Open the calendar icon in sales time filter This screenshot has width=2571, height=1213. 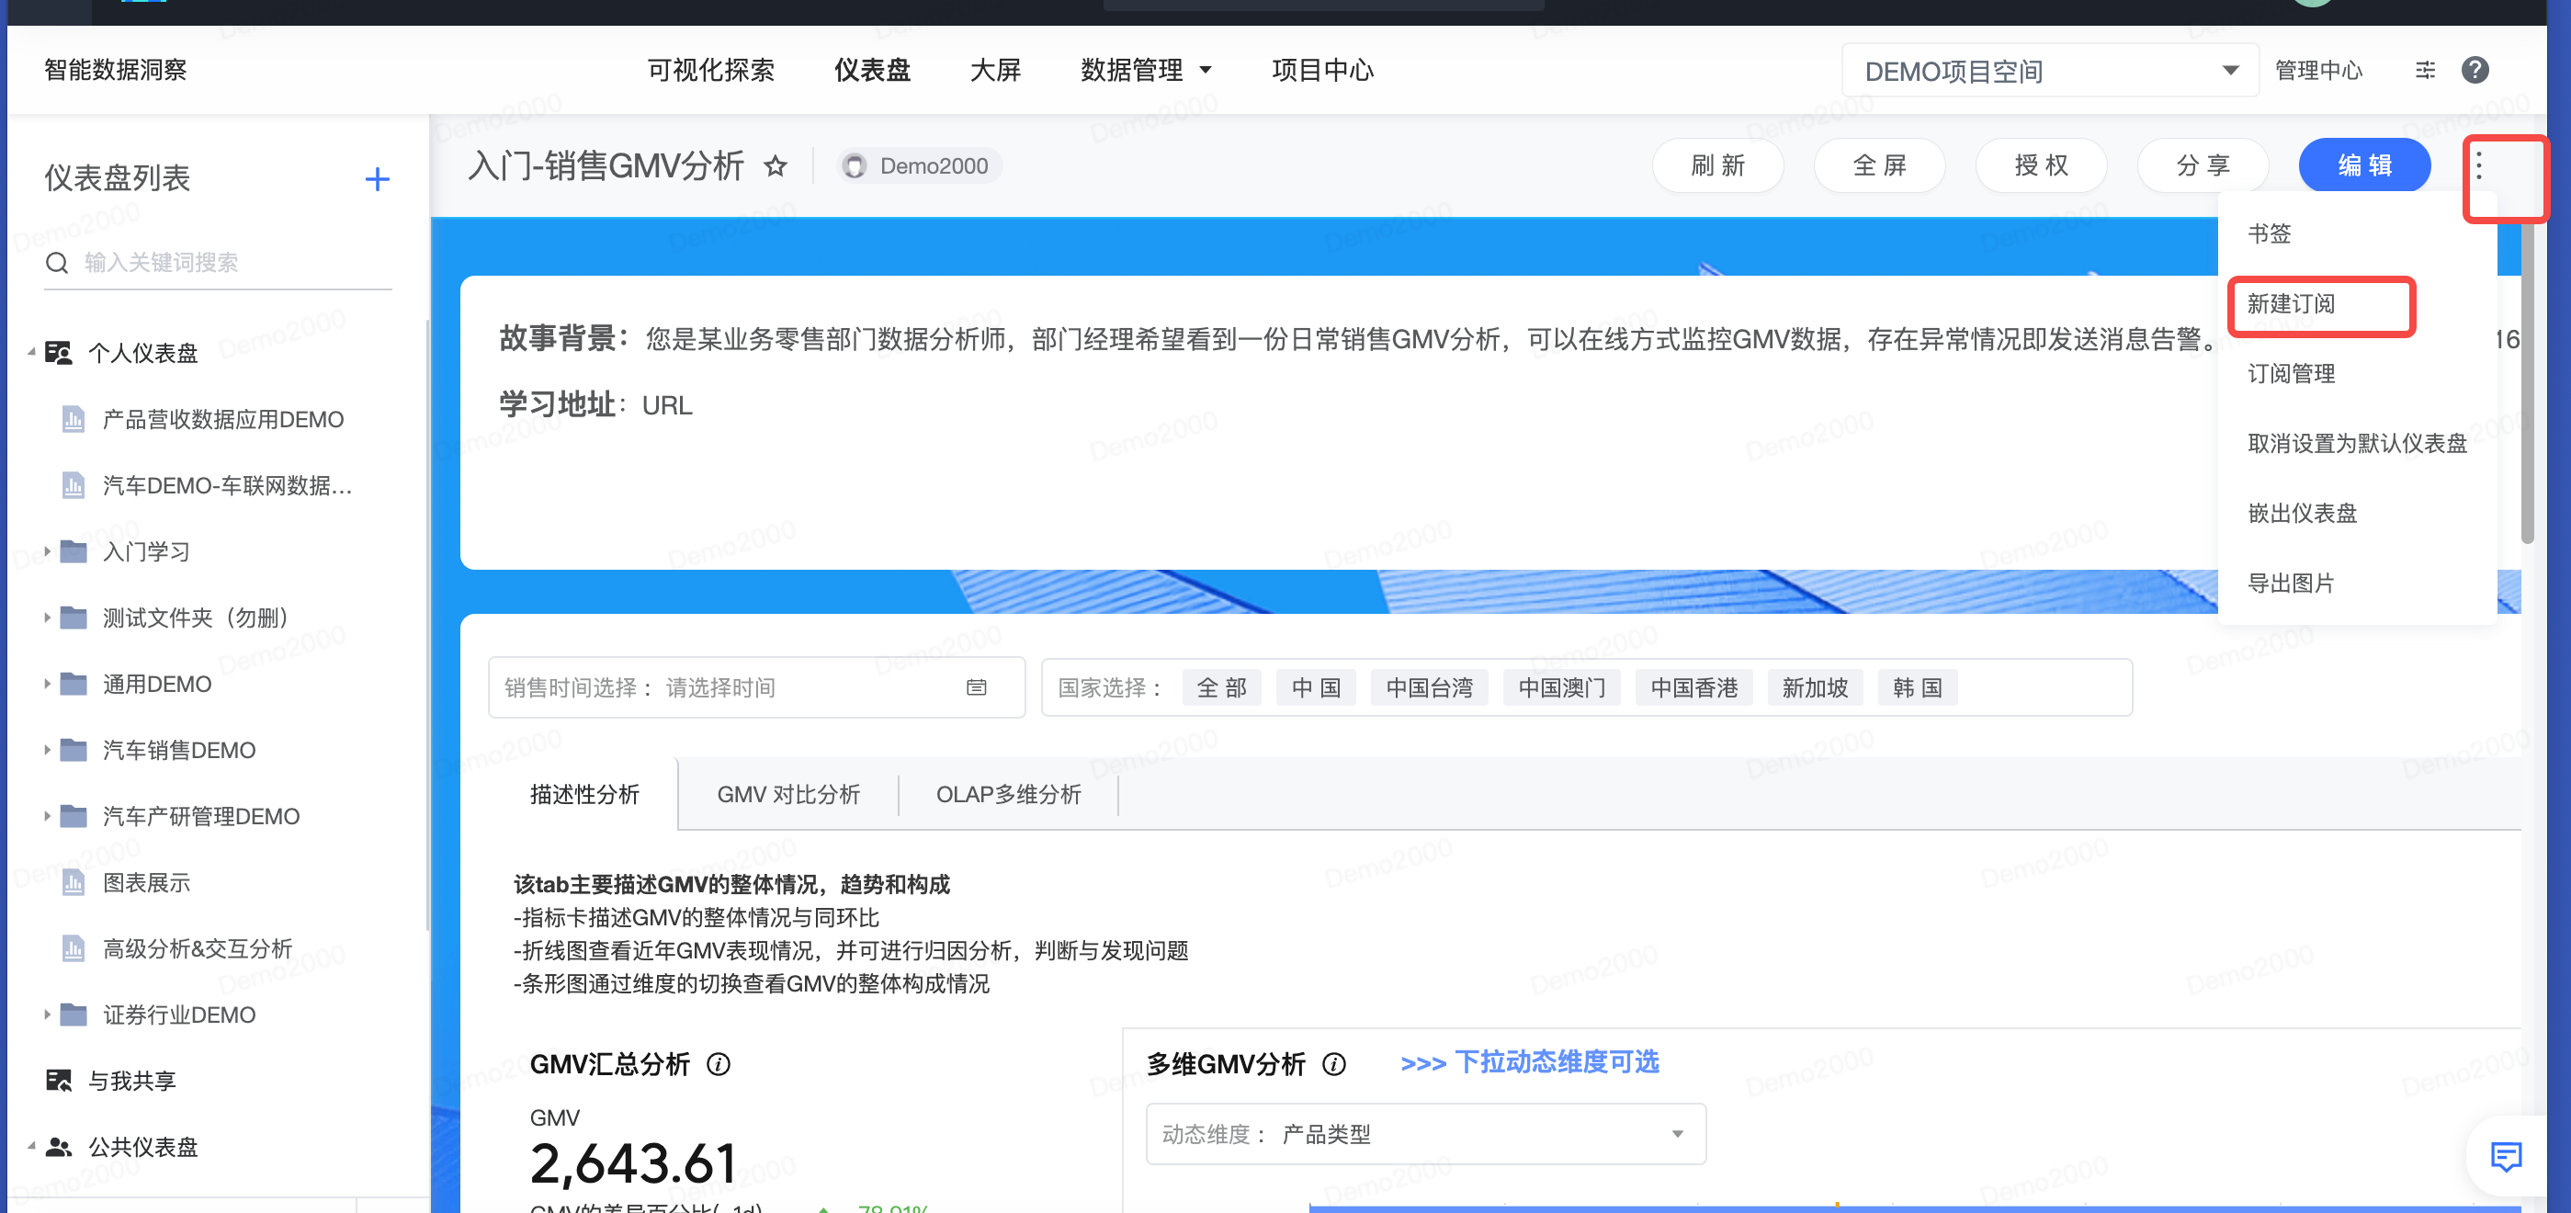pyautogui.click(x=976, y=686)
